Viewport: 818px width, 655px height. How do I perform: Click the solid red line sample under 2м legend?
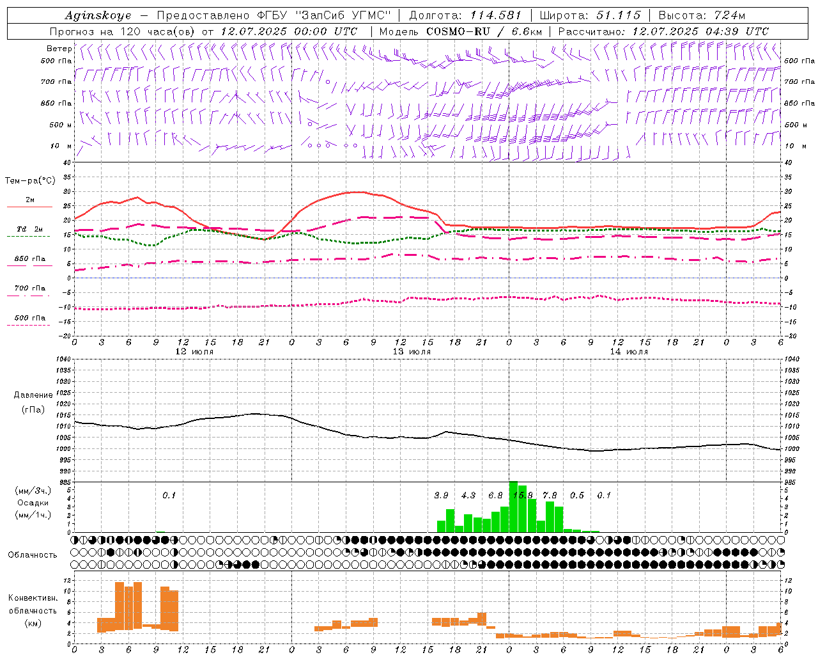(x=29, y=207)
